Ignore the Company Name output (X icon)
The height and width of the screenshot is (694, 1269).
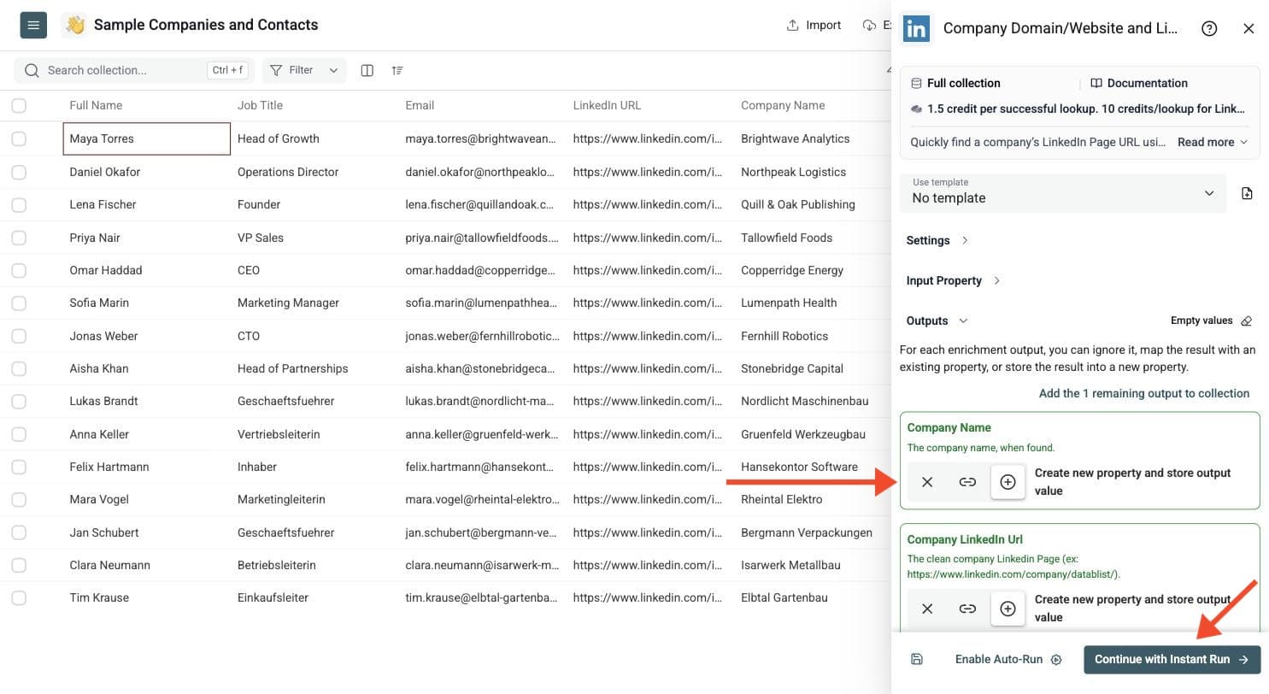tap(927, 482)
